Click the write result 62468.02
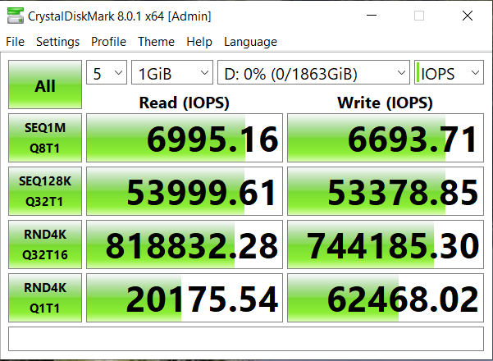Screen dimensions: 493x361 coord(386,298)
